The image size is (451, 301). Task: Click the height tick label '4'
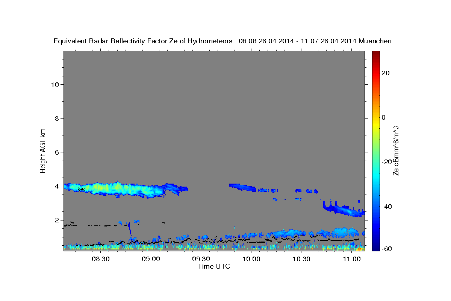57,186
